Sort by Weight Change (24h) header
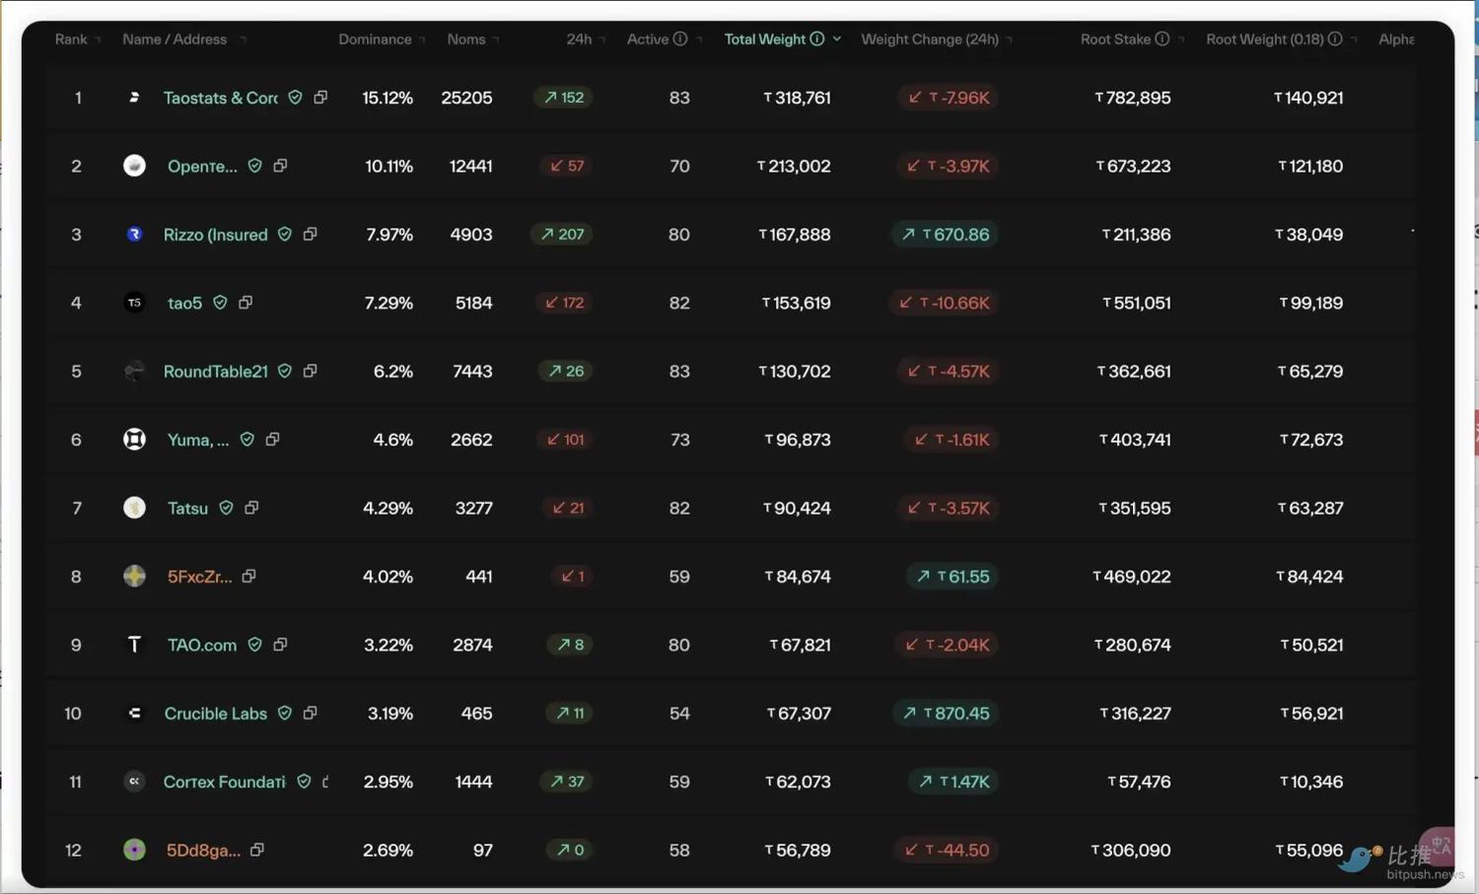Screen dimensions: 1479x894 tap(930, 39)
